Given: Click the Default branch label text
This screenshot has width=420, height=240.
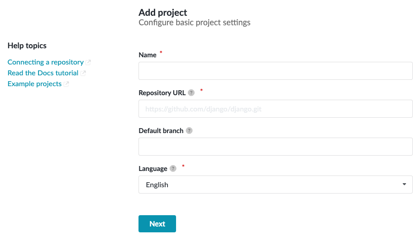Looking at the screenshot, I should point(161,131).
